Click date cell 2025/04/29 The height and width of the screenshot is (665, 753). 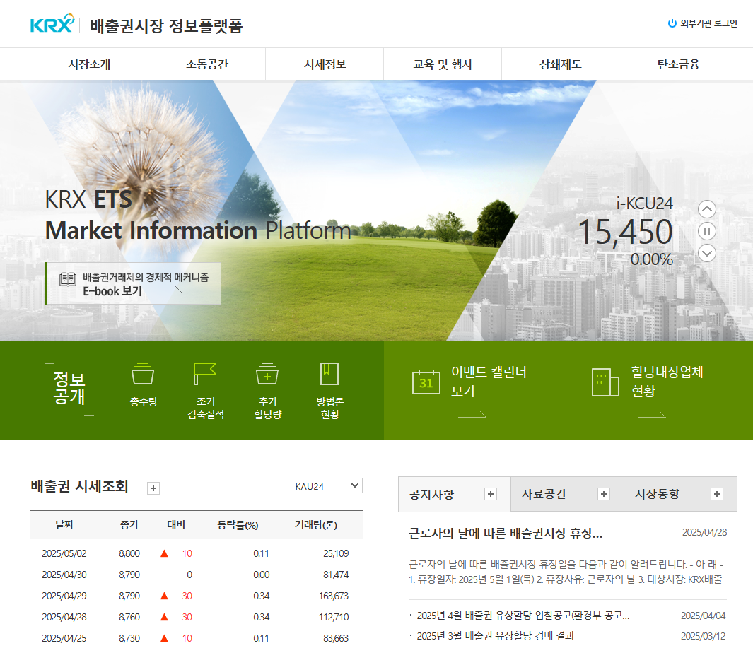coord(64,596)
